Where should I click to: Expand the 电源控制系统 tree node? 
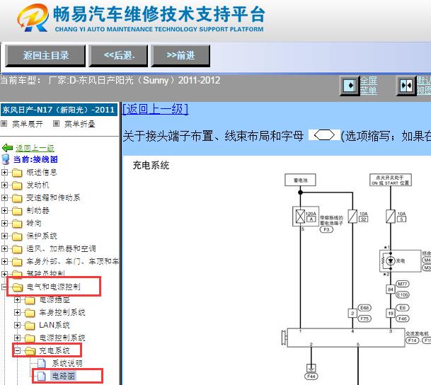pyautogui.click(x=17, y=338)
